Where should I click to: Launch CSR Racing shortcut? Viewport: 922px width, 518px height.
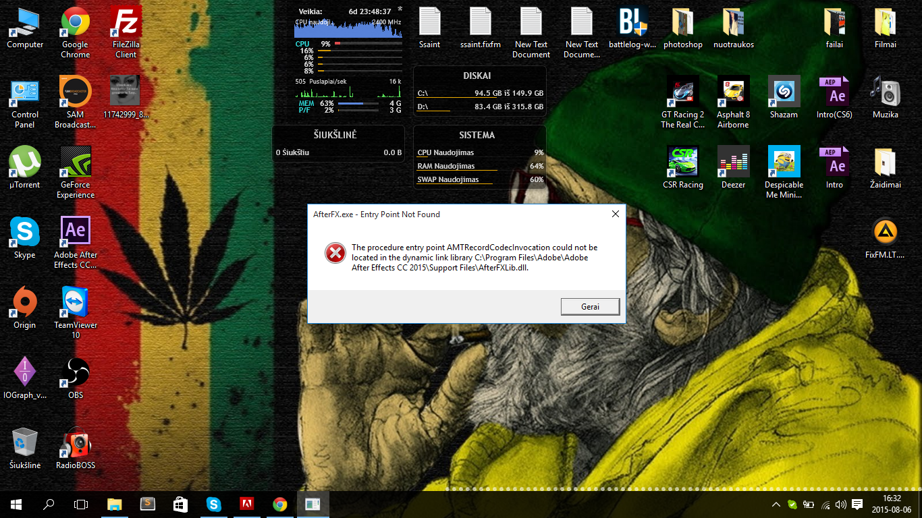coord(683,168)
